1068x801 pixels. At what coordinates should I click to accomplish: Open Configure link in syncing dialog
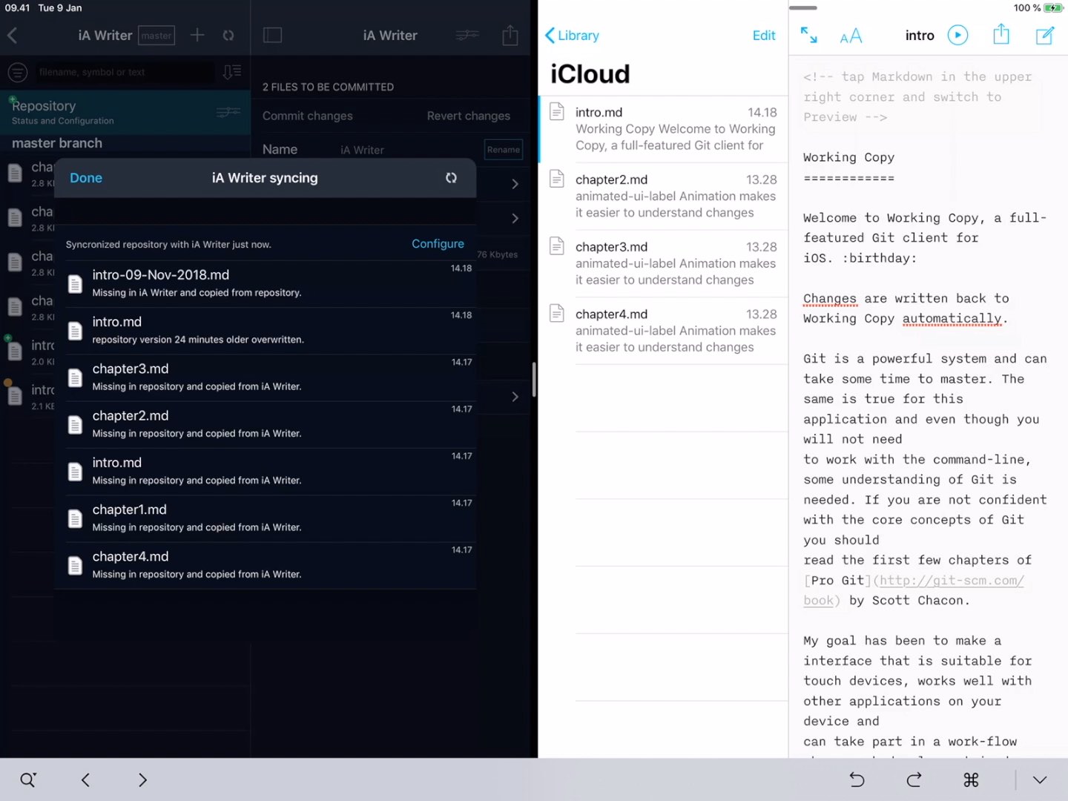coord(438,244)
